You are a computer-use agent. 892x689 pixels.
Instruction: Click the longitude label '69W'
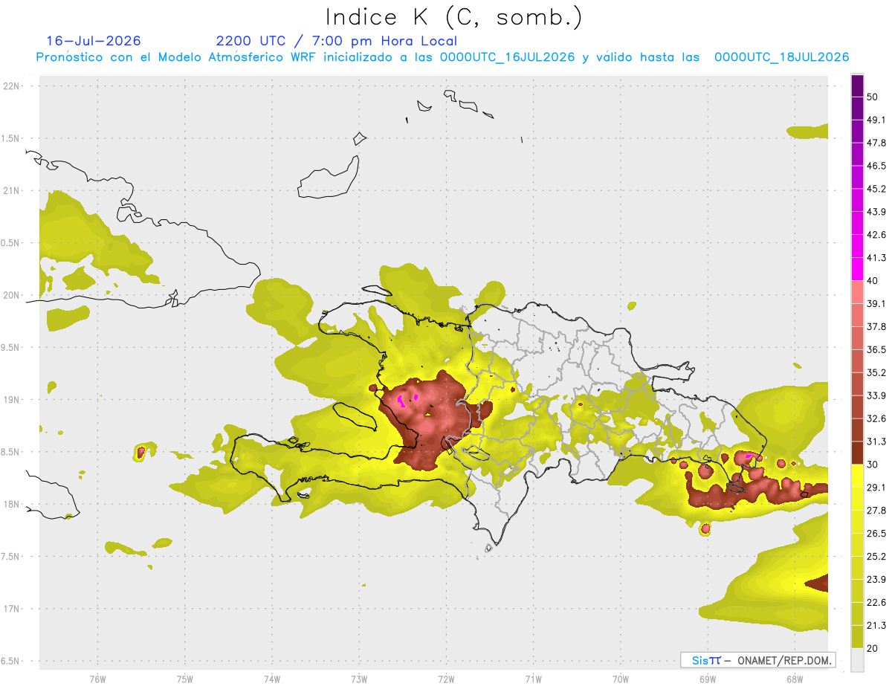click(707, 679)
